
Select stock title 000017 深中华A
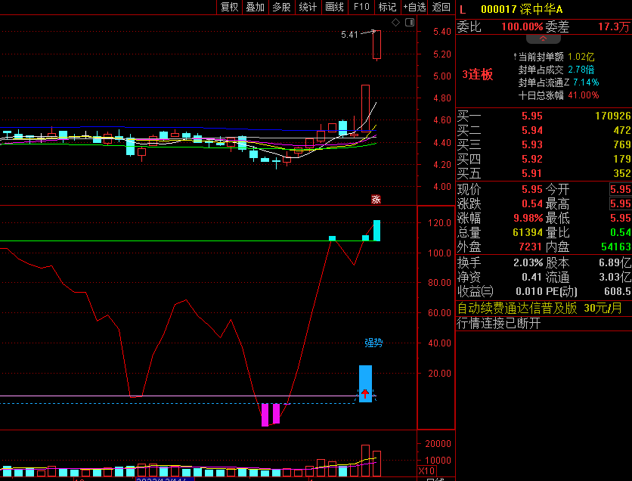pos(522,9)
